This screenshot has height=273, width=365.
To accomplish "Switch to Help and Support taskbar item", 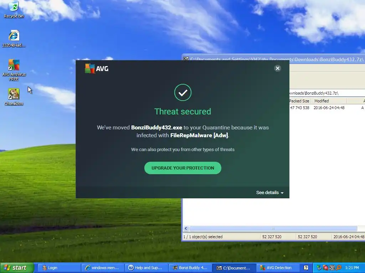I will (x=146, y=268).
